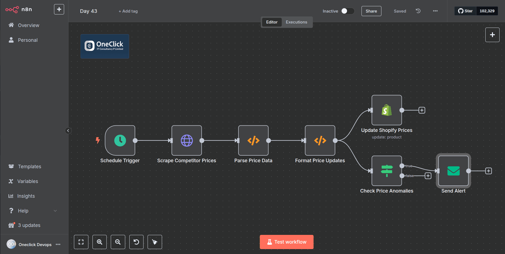
Task: Add node after Send Alert
Action: pos(489,171)
